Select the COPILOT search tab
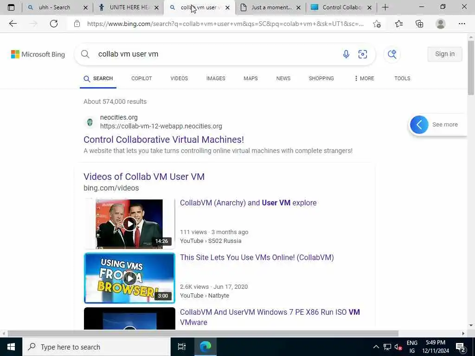Screen dimensions: 475x356 coord(141,78)
